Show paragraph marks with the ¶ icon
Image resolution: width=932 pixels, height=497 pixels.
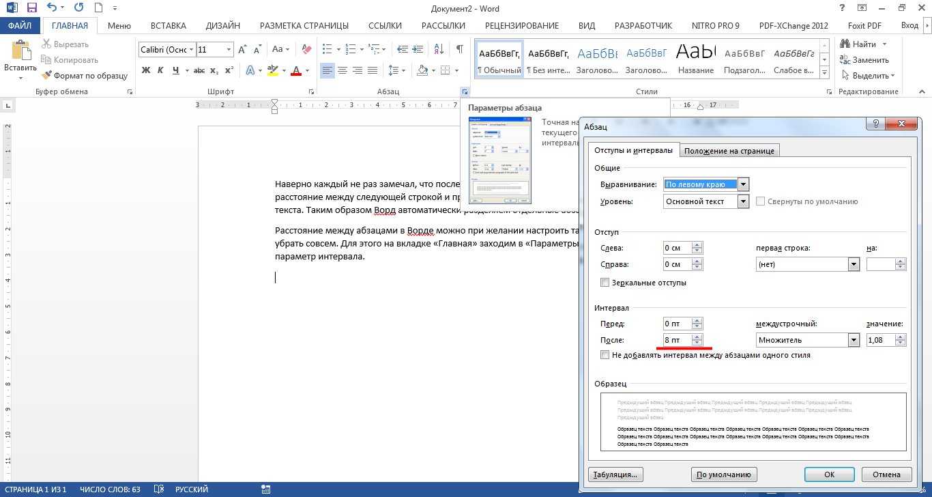460,50
